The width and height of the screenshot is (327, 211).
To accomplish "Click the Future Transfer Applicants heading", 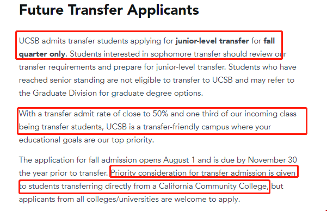I will (109, 10).
